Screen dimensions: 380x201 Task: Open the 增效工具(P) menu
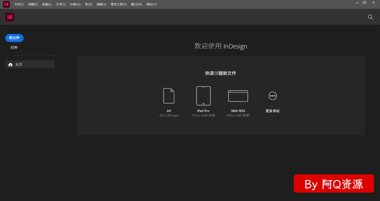click(x=119, y=4)
